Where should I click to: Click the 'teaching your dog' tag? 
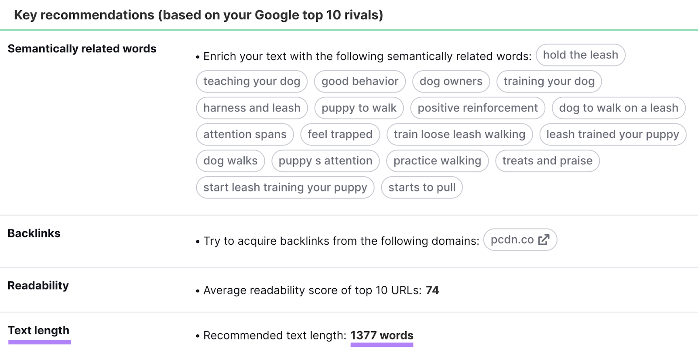(x=252, y=82)
